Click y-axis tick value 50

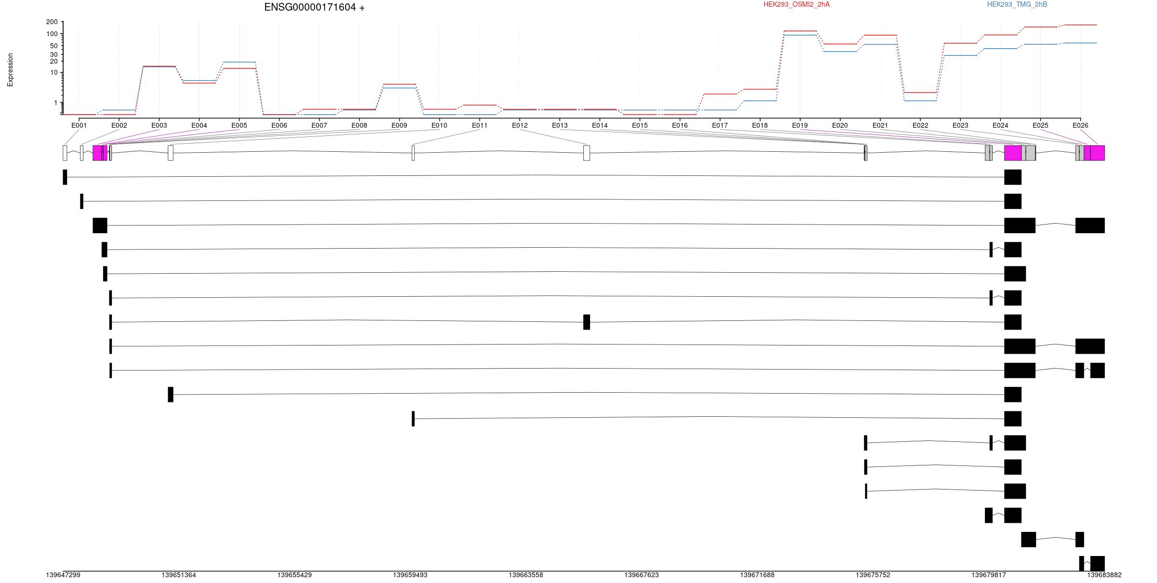(x=54, y=46)
